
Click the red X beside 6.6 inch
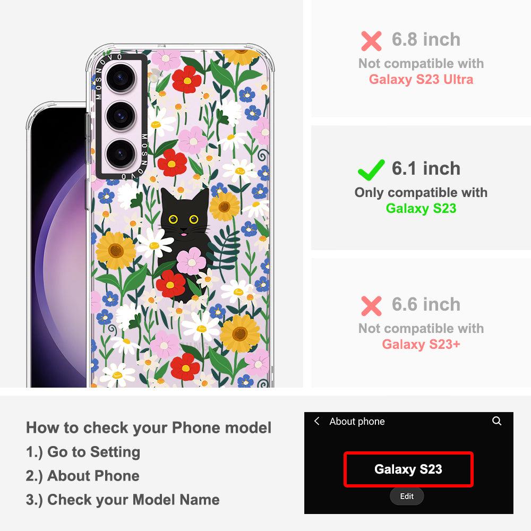(x=371, y=306)
